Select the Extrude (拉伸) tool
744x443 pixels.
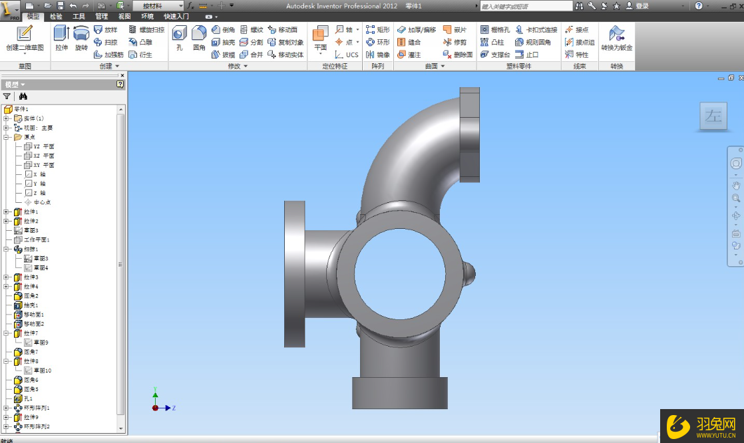[61, 39]
